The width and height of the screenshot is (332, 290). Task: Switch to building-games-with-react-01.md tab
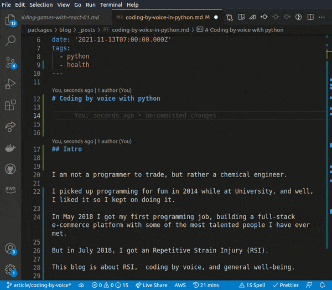click(60, 17)
